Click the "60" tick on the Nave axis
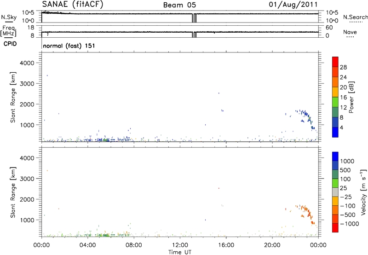The width and height of the screenshot is (368, 255). tap(329, 28)
